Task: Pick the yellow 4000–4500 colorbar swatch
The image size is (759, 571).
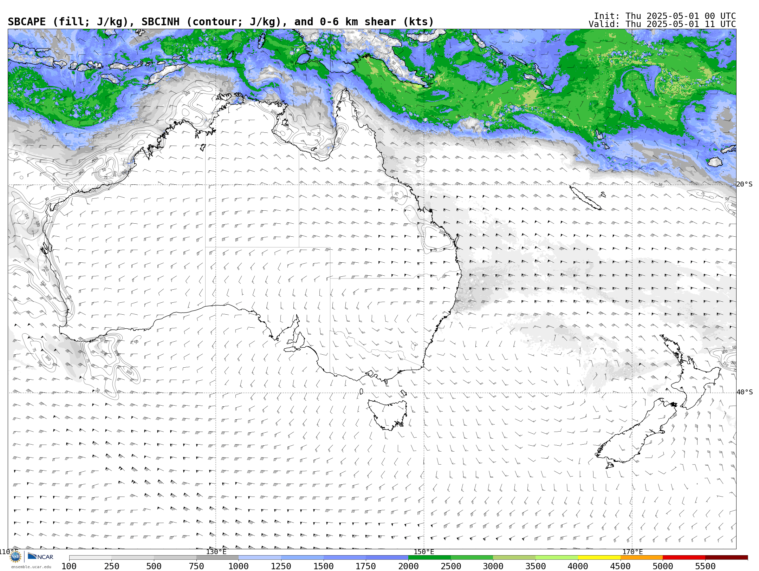Action: tap(599, 558)
